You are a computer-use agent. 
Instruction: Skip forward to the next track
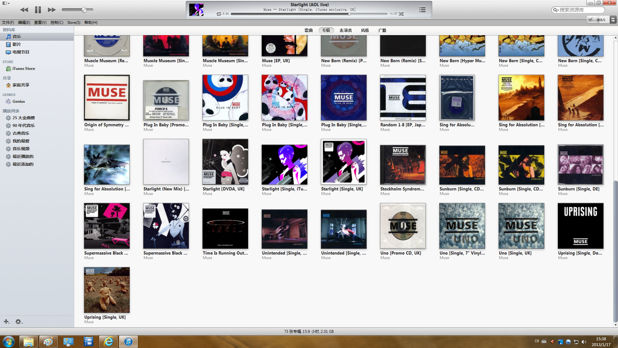click(x=52, y=10)
